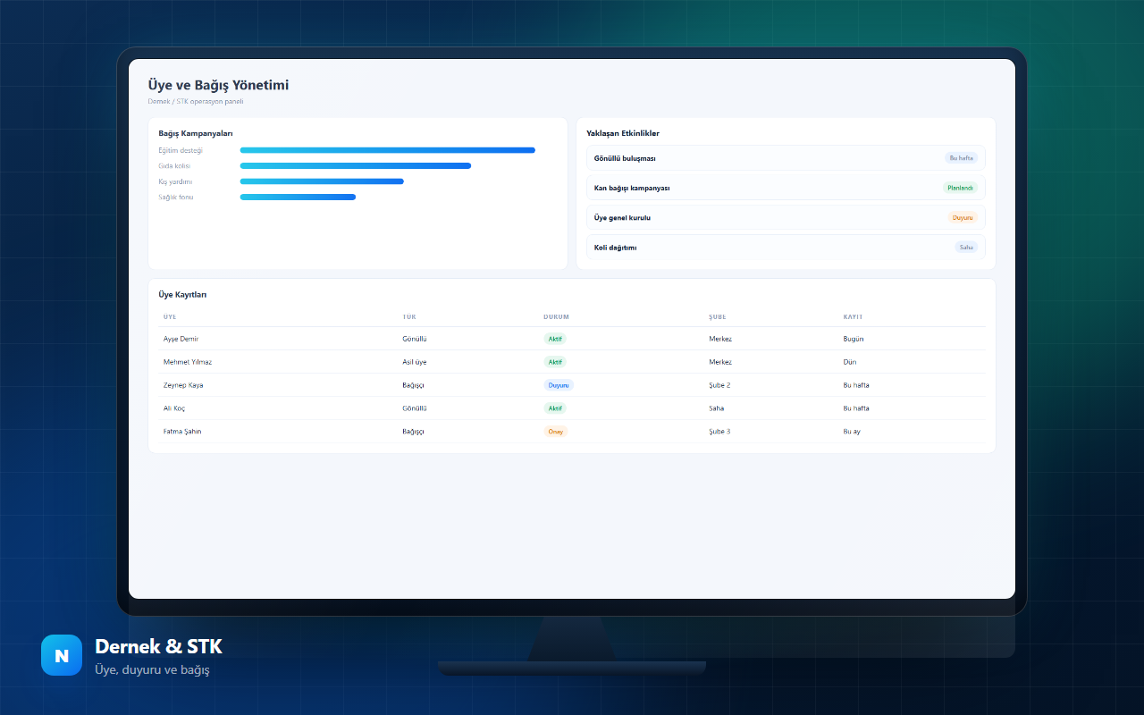Click the Bu hafta event badge

961,158
